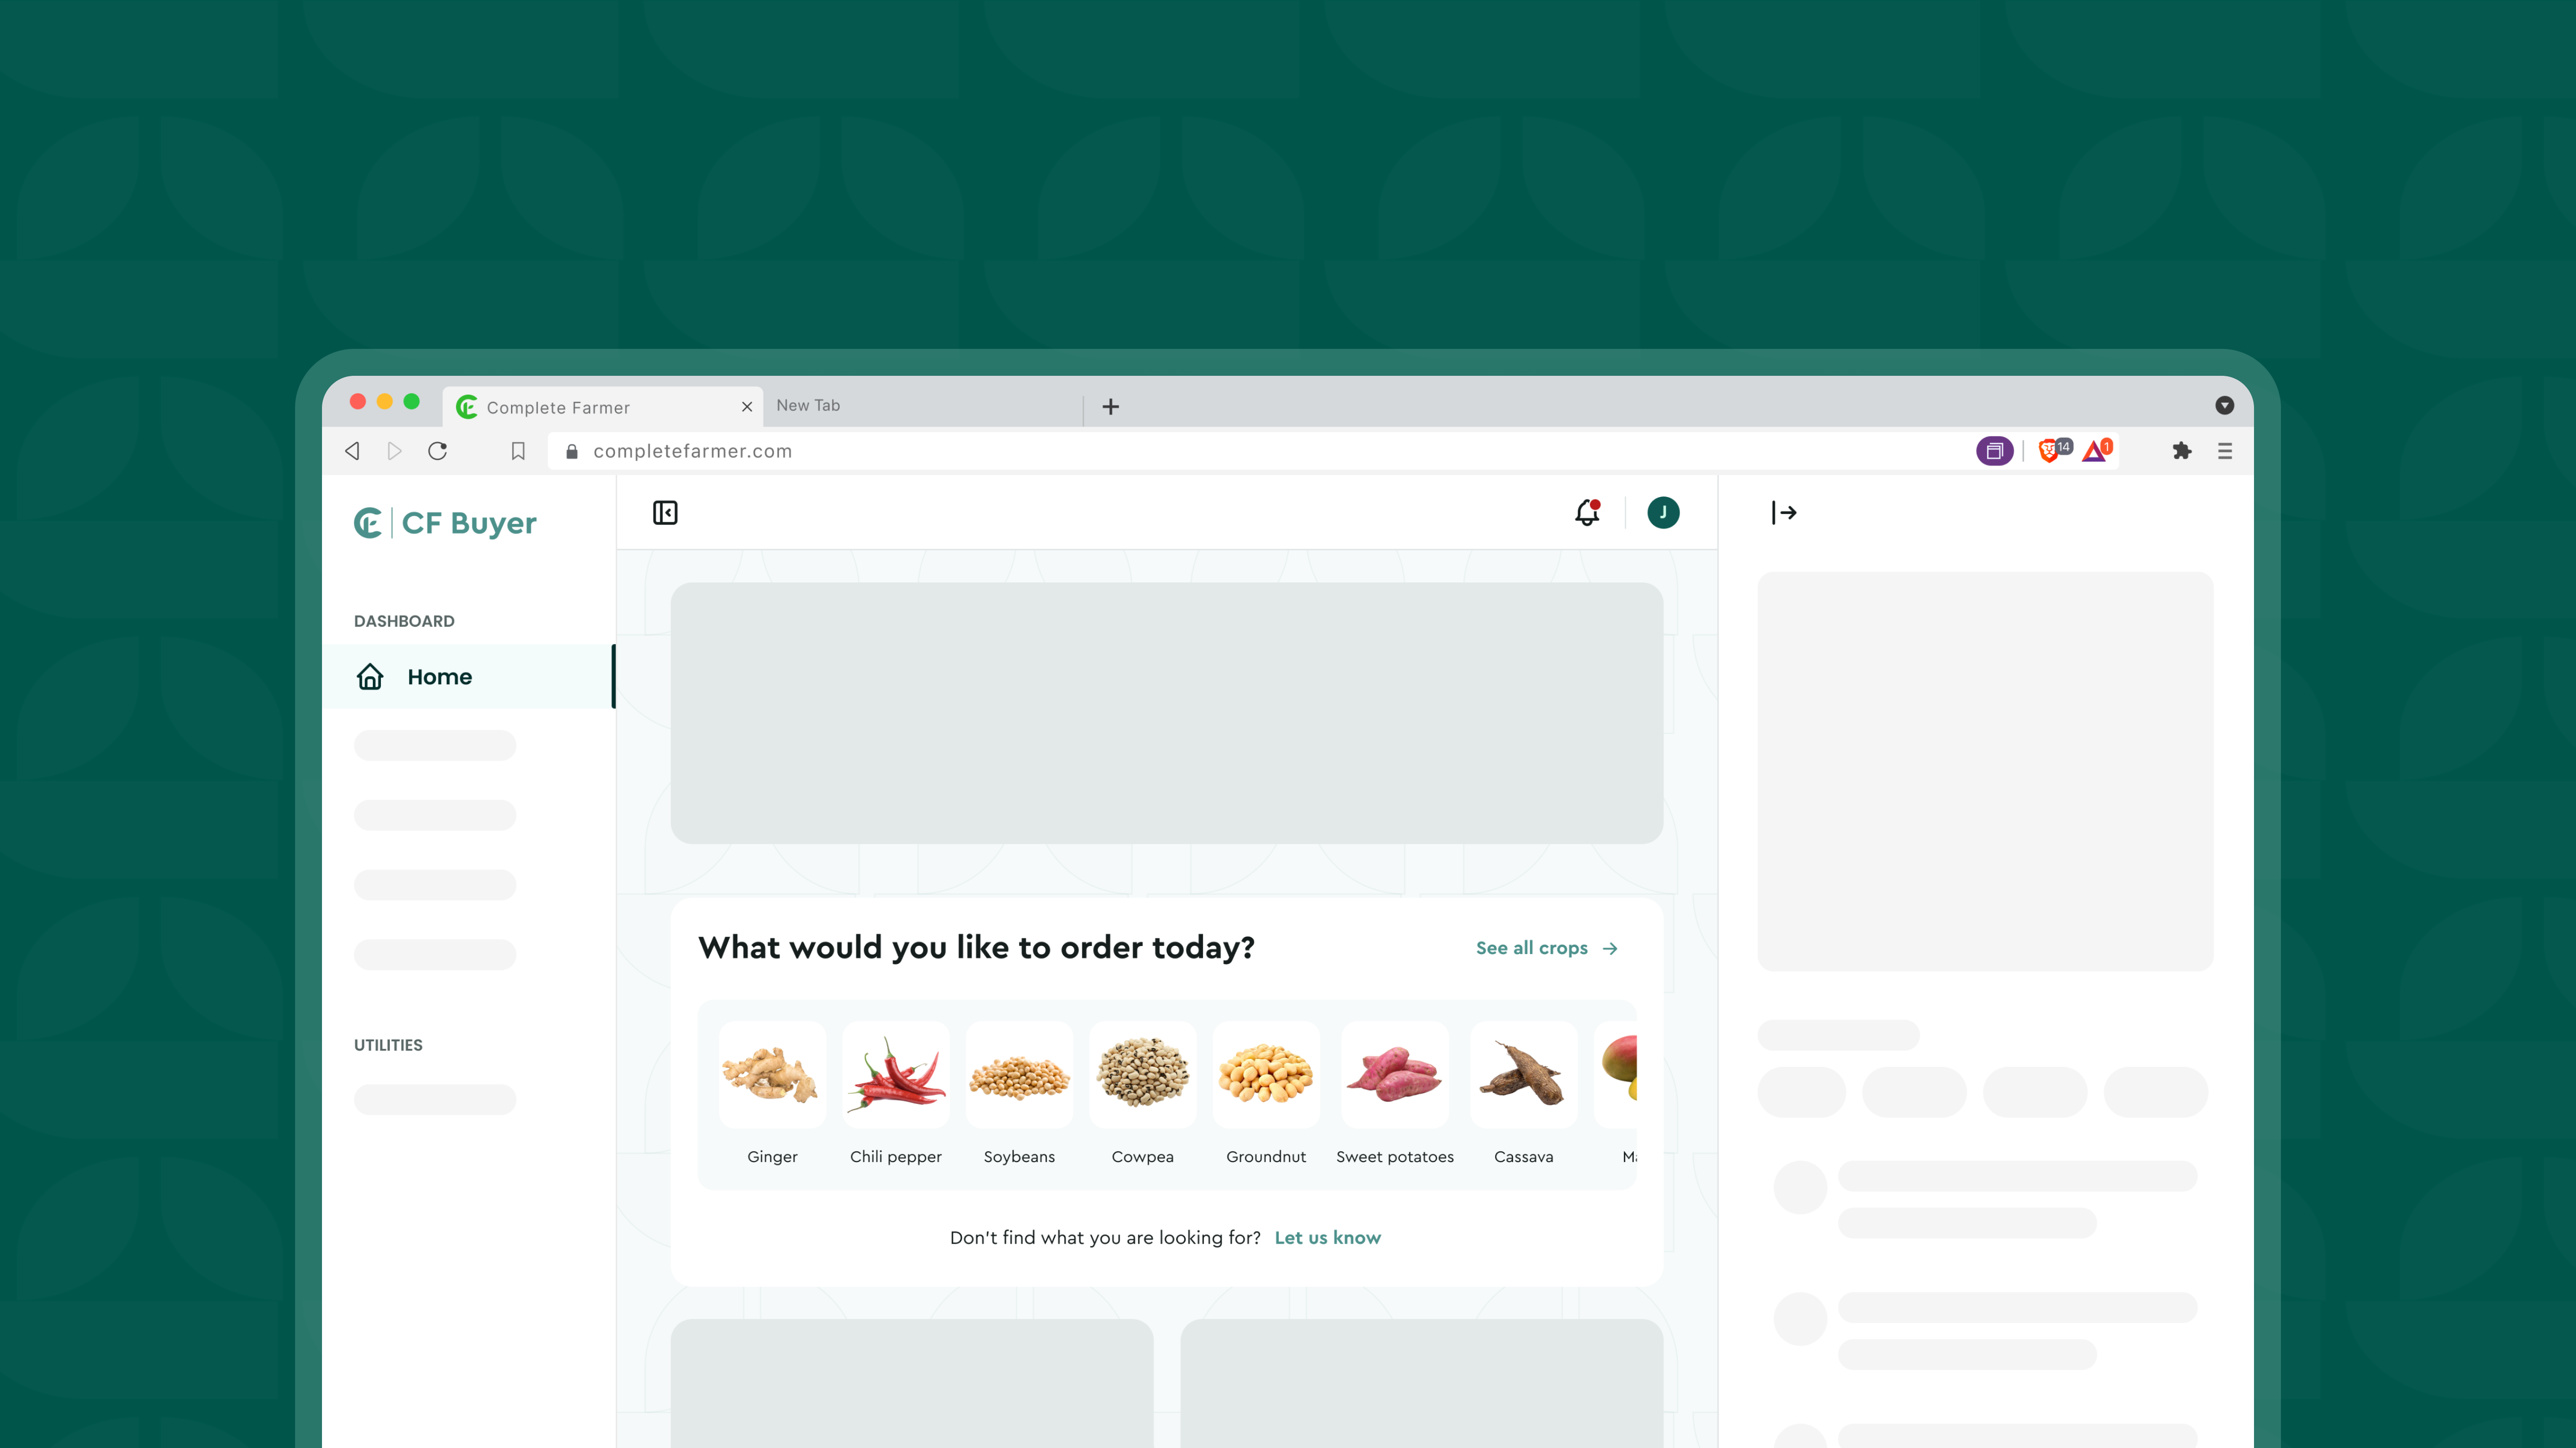Open the browser hamburger menu
The height and width of the screenshot is (1448, 2576).
coord(2225,451)
